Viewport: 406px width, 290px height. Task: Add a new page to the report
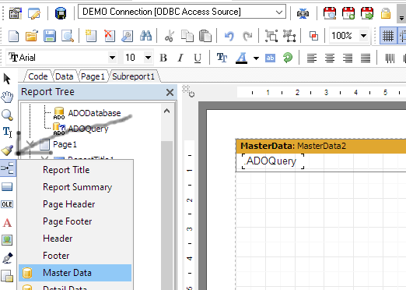pos(91,36)
